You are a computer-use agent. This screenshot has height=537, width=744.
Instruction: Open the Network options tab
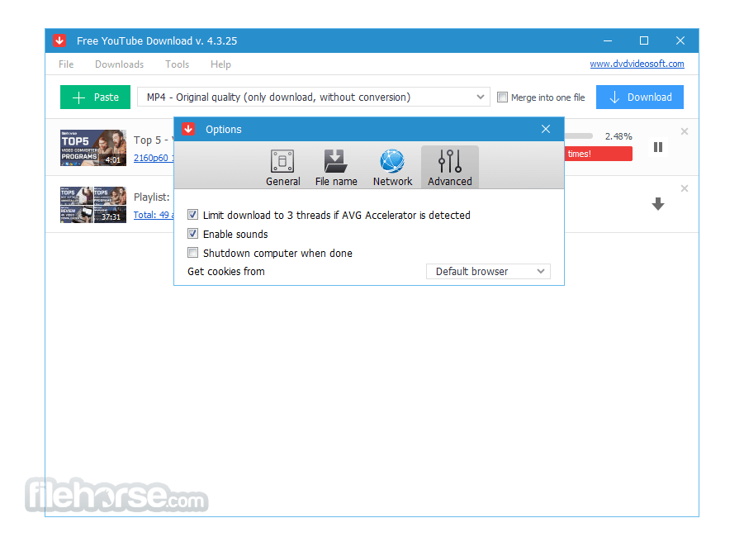point(392,168)
